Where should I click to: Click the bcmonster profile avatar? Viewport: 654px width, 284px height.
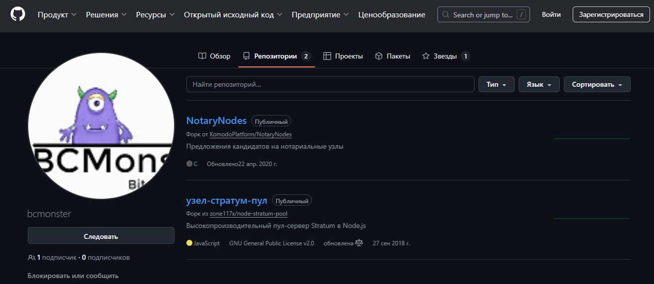[x=101, y=125]
